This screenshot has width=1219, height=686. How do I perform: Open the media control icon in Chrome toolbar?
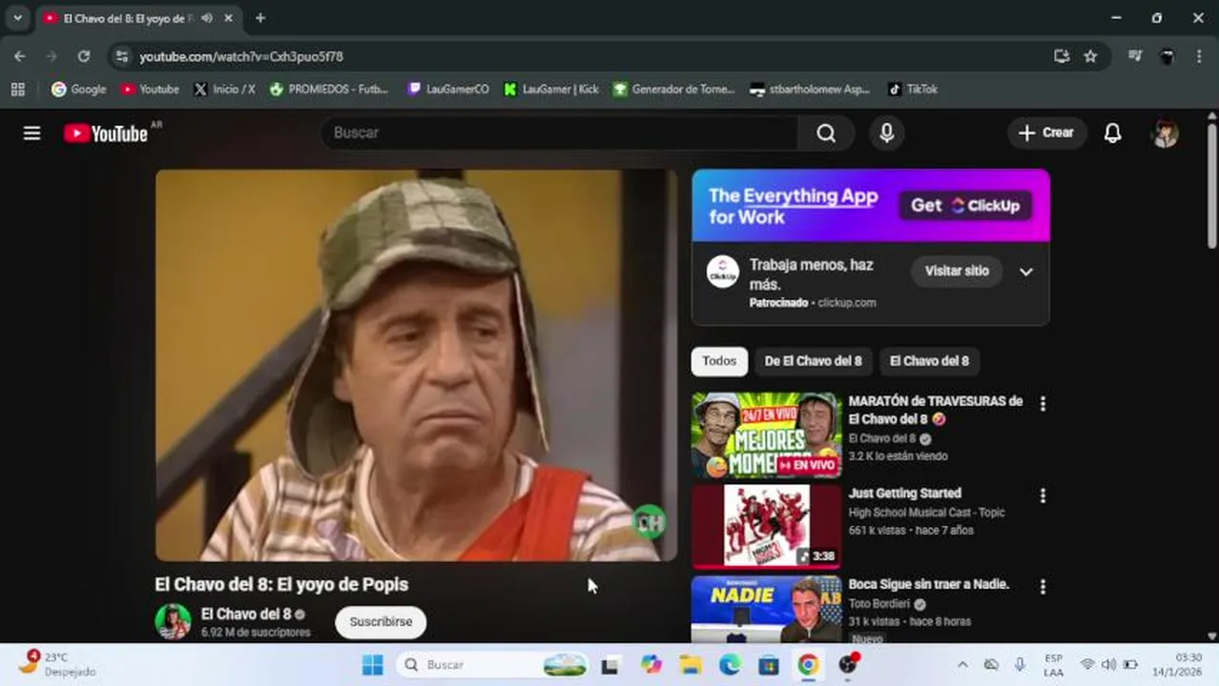coord(1134,56)
